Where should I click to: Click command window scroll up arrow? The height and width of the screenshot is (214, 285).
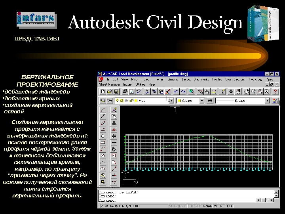coord(276,192)
